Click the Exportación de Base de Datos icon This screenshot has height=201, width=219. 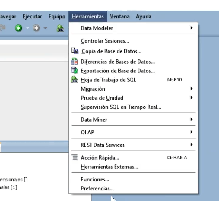pos(74,70)
